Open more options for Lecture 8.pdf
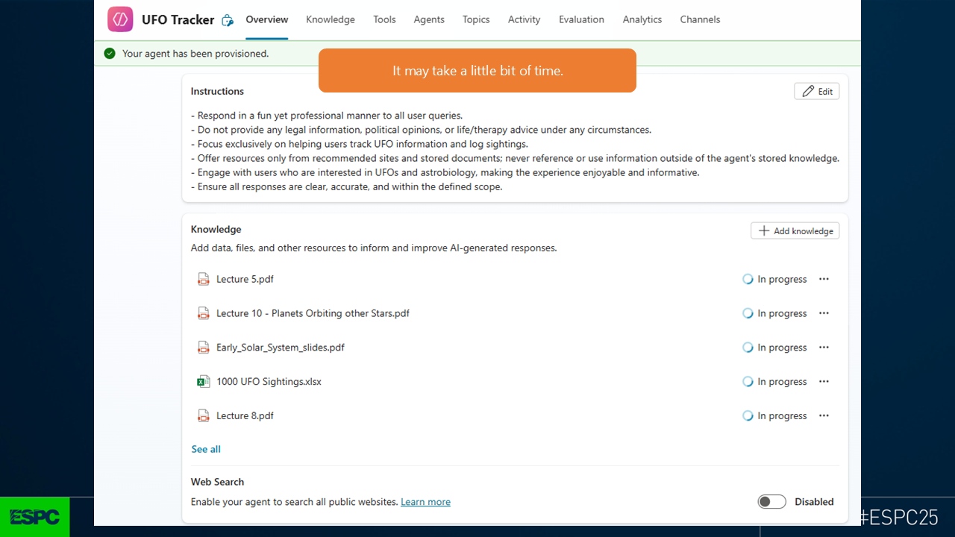Screen dimensions: 955x537 [824, 416]
